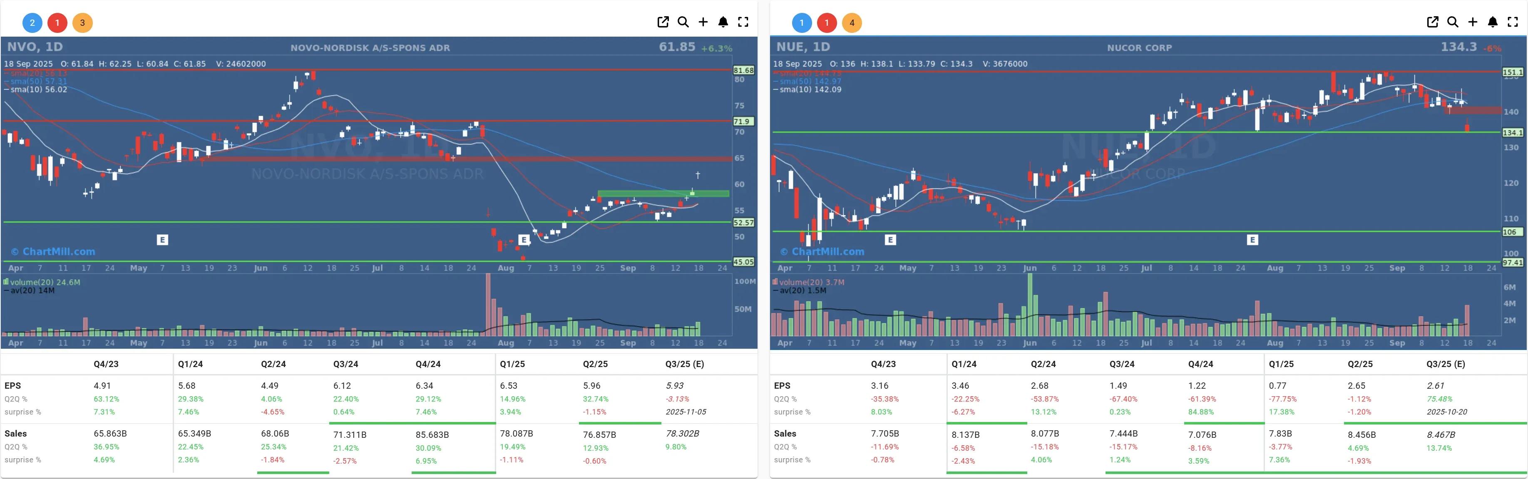Click the April earnings E marker on NVO chart

162,240
